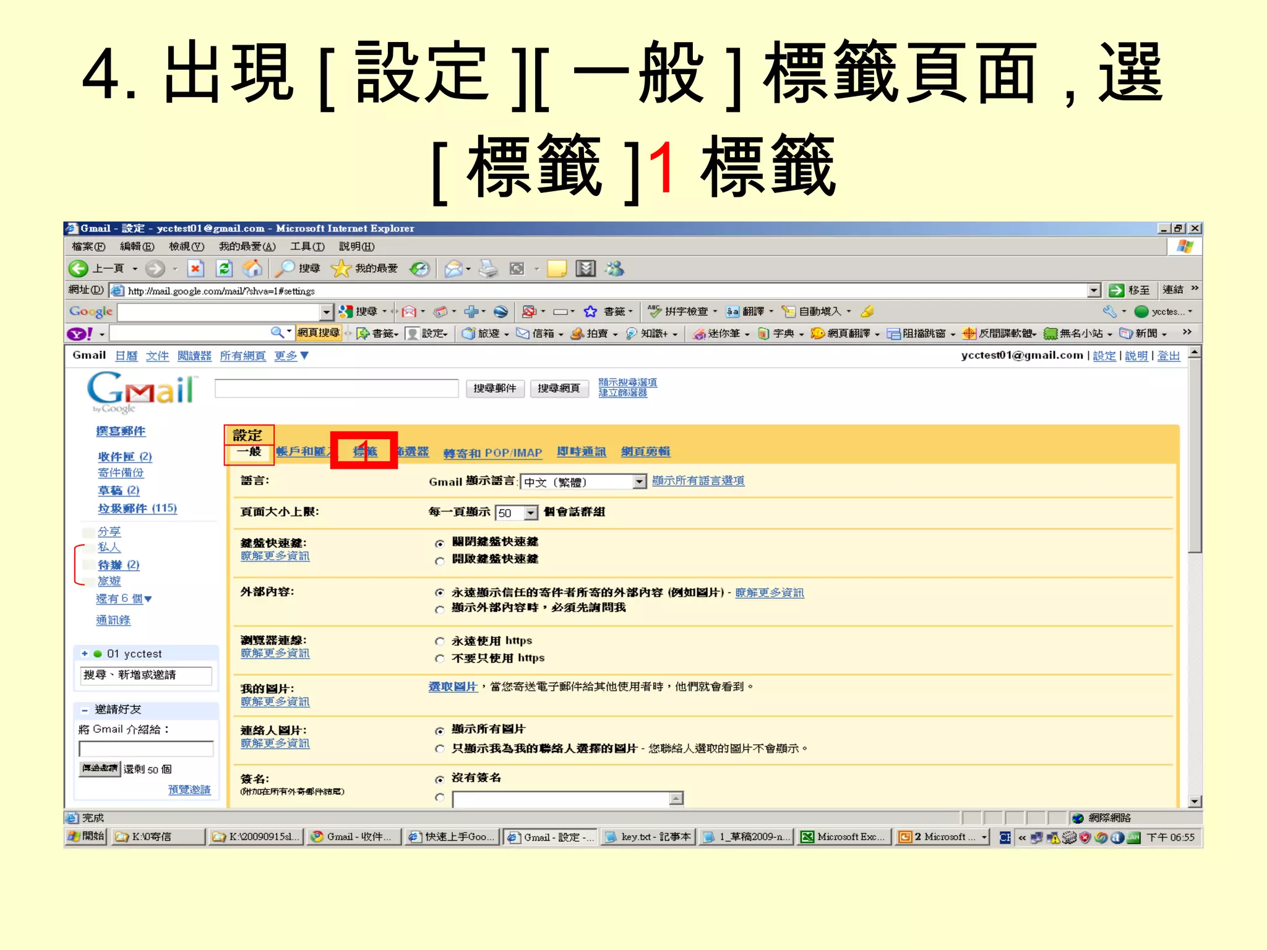1267x950 pixels.
Task: Click the Print icon in IE toolbar
Action: 488,268
